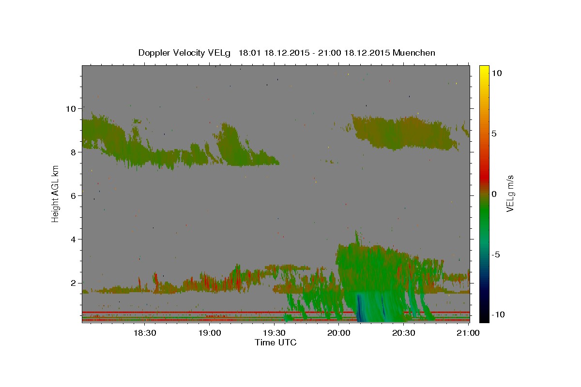Click the dark blue streak near 20:10
This screenshot has height=387, width=581.
pos(360,309)
